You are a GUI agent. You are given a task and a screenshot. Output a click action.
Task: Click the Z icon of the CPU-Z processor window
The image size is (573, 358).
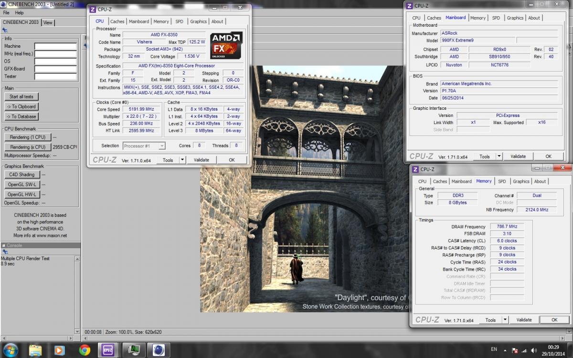pyautogui.click(x=93, y=9)
